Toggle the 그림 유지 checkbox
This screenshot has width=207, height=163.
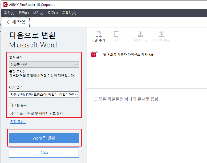(11, 105)
